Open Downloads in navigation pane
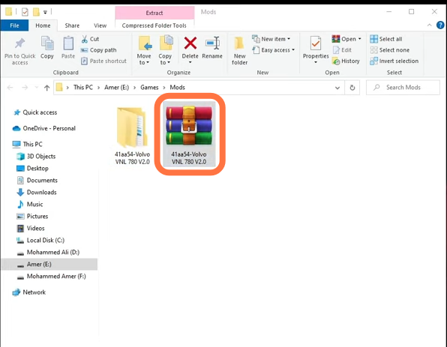This screenshot has height=347, width=447. [37, 192]
